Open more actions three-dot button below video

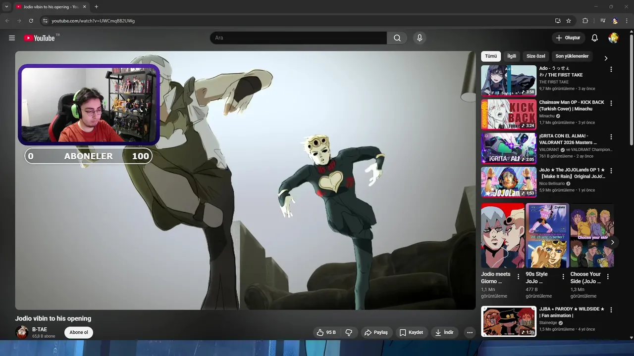pos(470,333)
